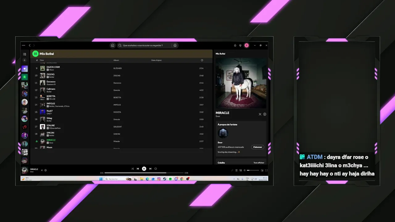The height and width of the screenshot is (222, 395).
Task: Open the Windows Start button
Action: pyautogui.click(x=101, y=179)
